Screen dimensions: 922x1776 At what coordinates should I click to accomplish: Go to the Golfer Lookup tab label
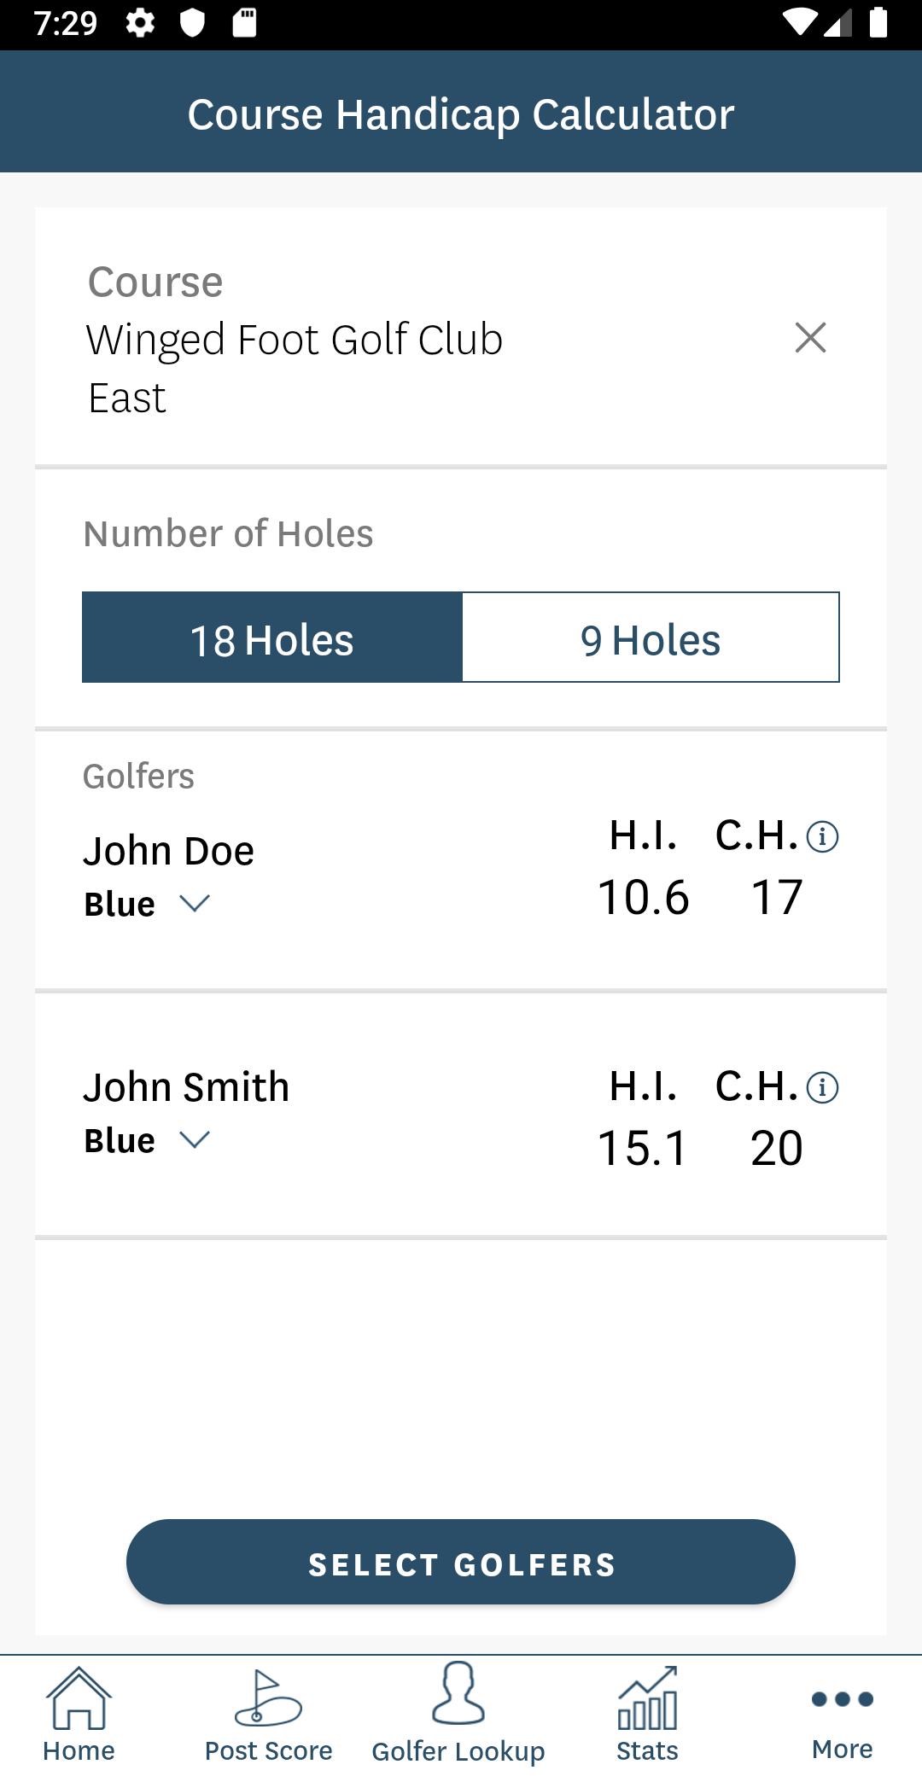458,1751
